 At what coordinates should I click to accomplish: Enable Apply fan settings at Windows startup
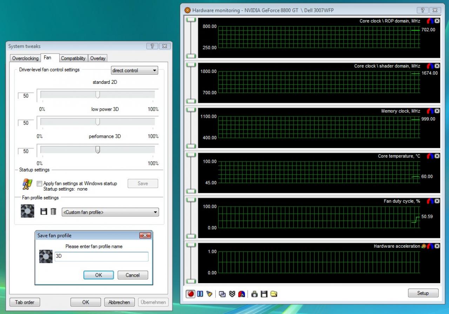(x=39, y=183)
